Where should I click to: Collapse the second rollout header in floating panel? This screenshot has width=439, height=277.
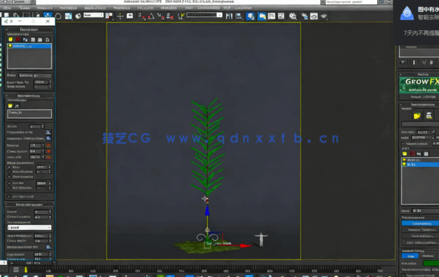[x=29, y=96]
